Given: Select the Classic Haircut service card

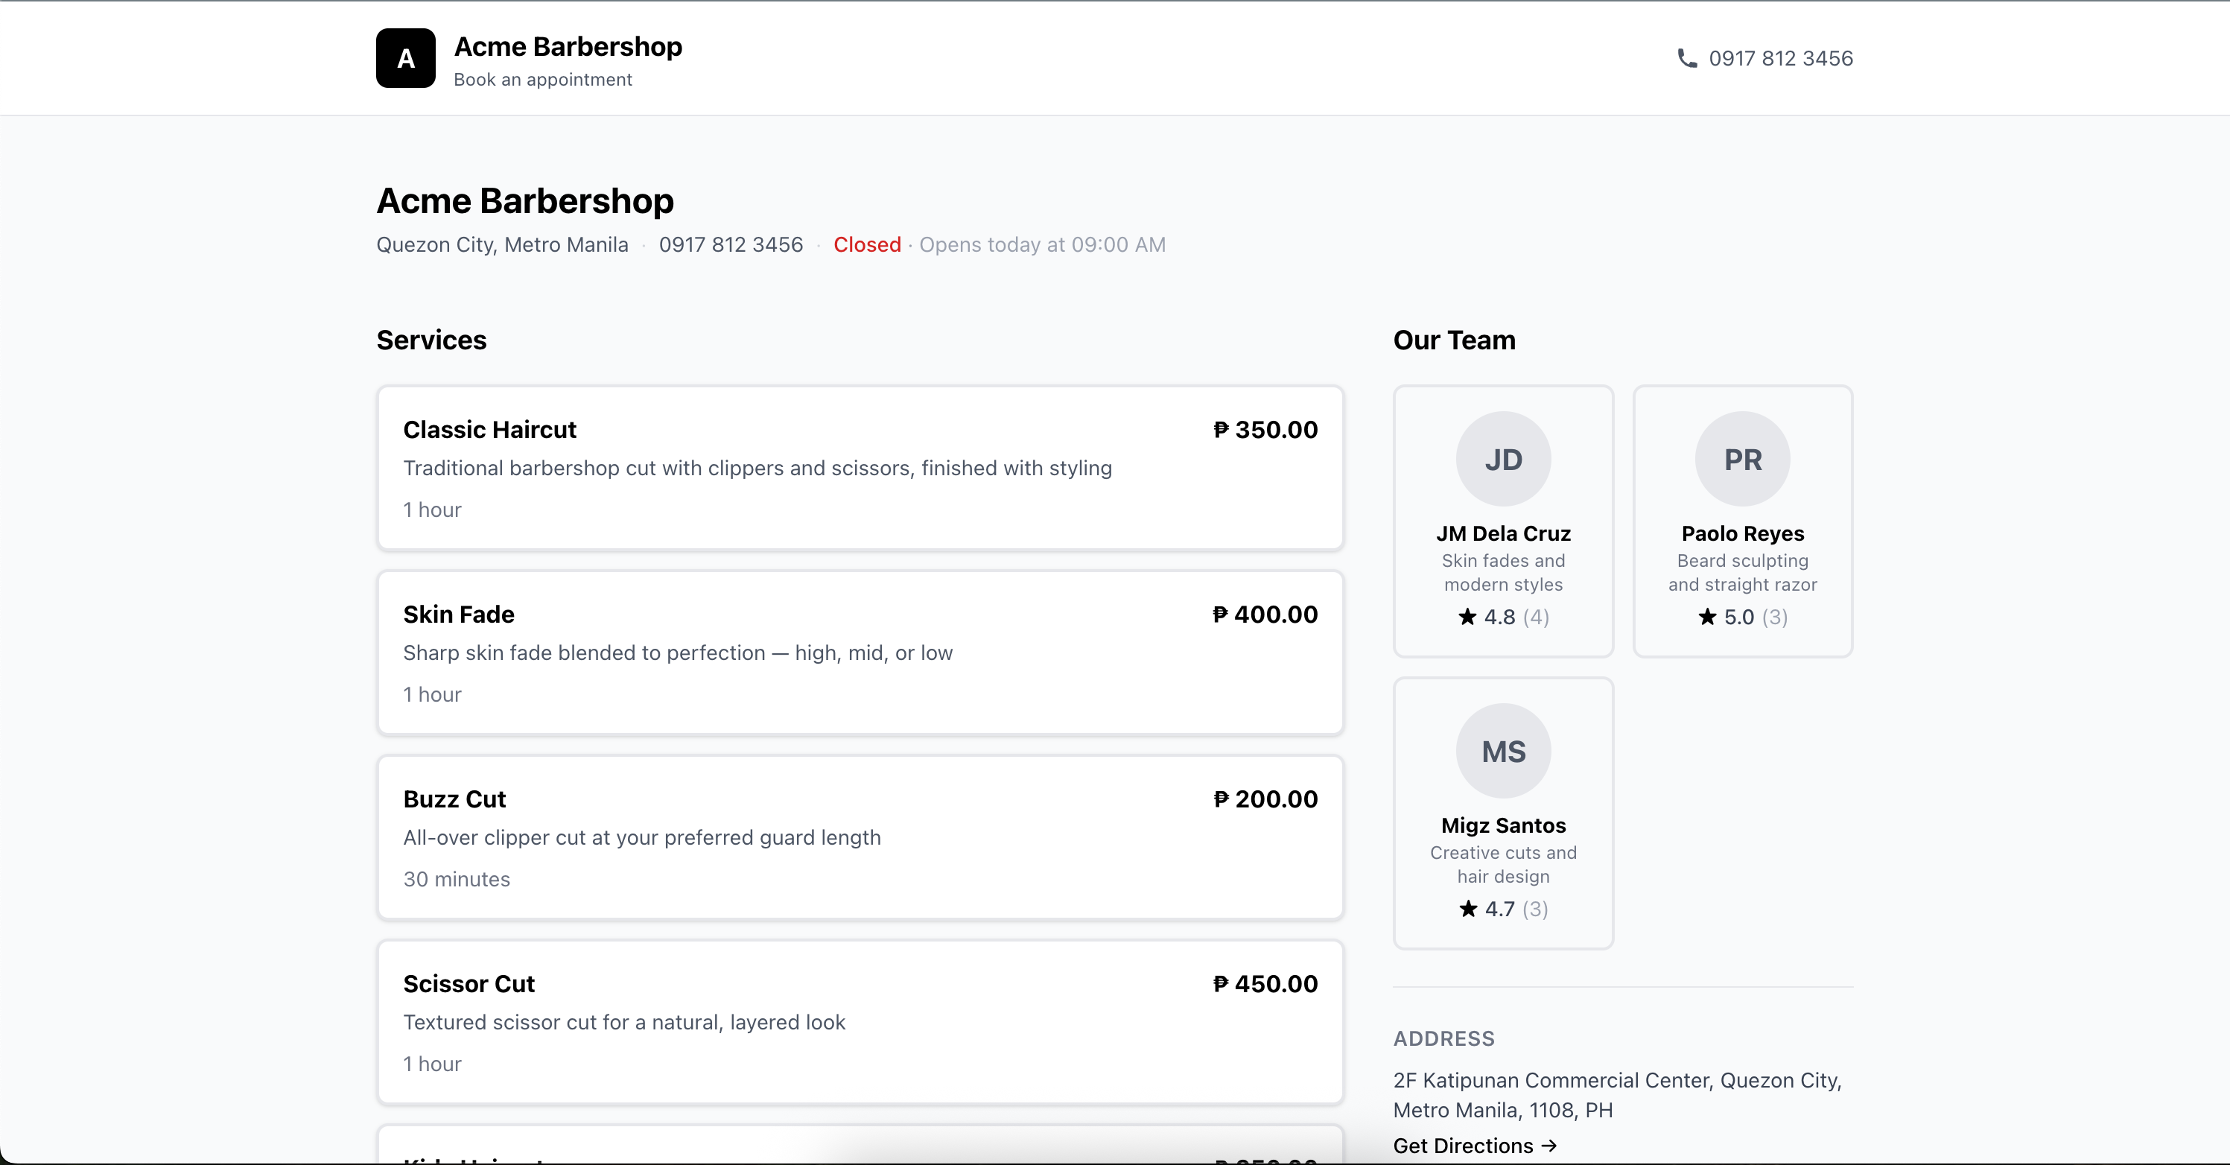Looking at the screenshot, I should 860,469.
